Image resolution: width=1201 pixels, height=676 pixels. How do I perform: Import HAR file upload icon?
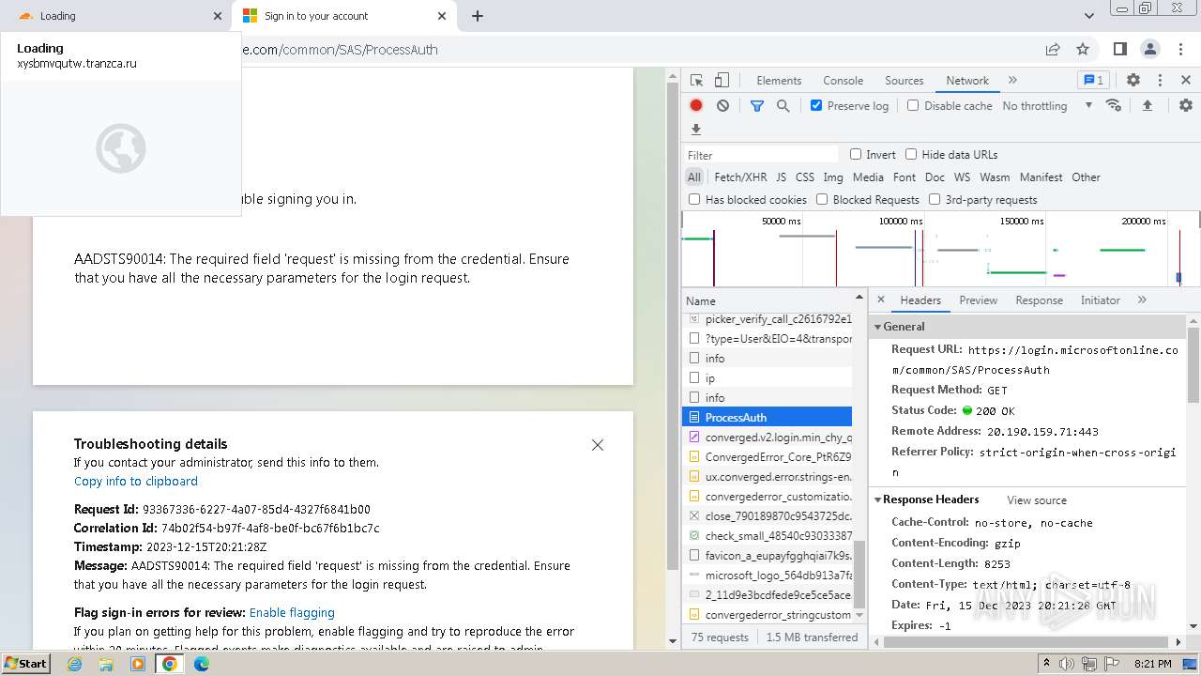coord(1147,105)
